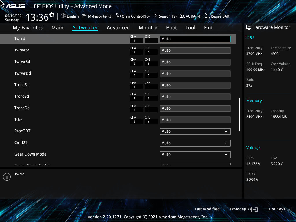Click the Memory section heading in Hardware Monitor
Image resolution: width=296 pixels, height=222 pixels.
point(254,101)
